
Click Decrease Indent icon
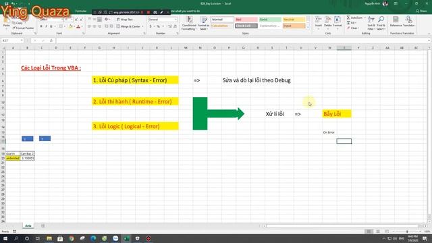coord(107,26)
